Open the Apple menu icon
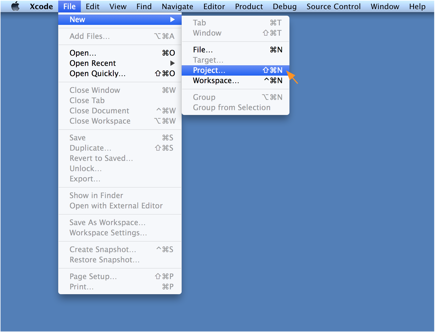Screen dimensions: 435x332 [15, 6]
